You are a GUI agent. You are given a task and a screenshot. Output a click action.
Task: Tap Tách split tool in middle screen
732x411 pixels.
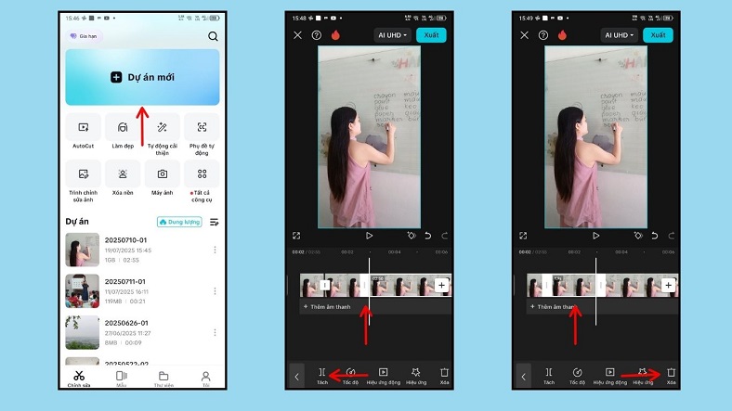point(322,373)
